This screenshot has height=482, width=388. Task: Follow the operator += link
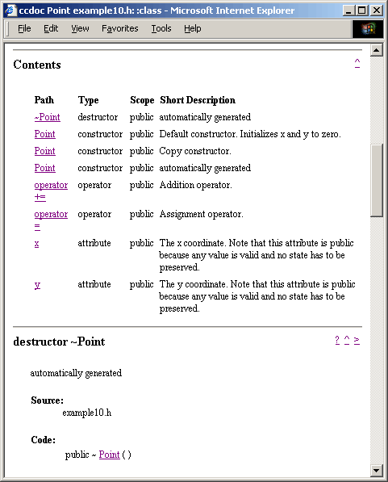51,191
